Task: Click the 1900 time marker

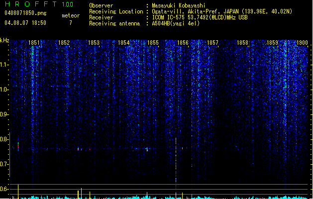Action: [302, 43]
